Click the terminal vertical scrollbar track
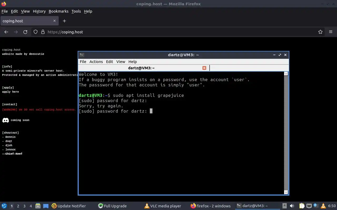 [x=286, y=133]
